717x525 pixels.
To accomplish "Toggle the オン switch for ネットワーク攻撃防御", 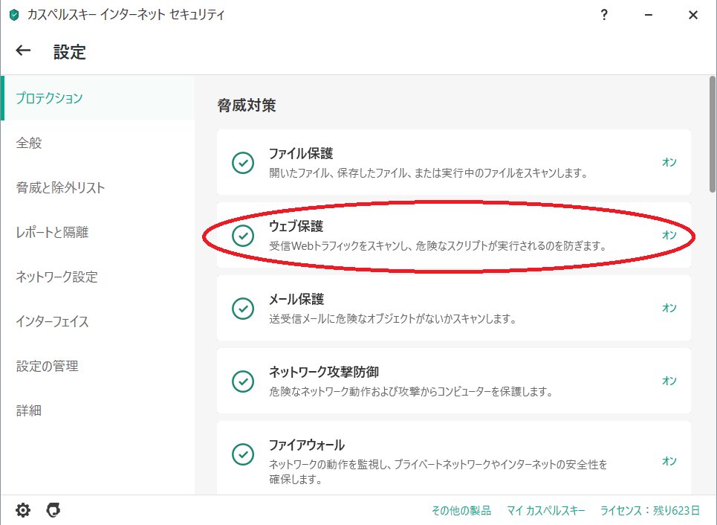I will tap(669, 380).
